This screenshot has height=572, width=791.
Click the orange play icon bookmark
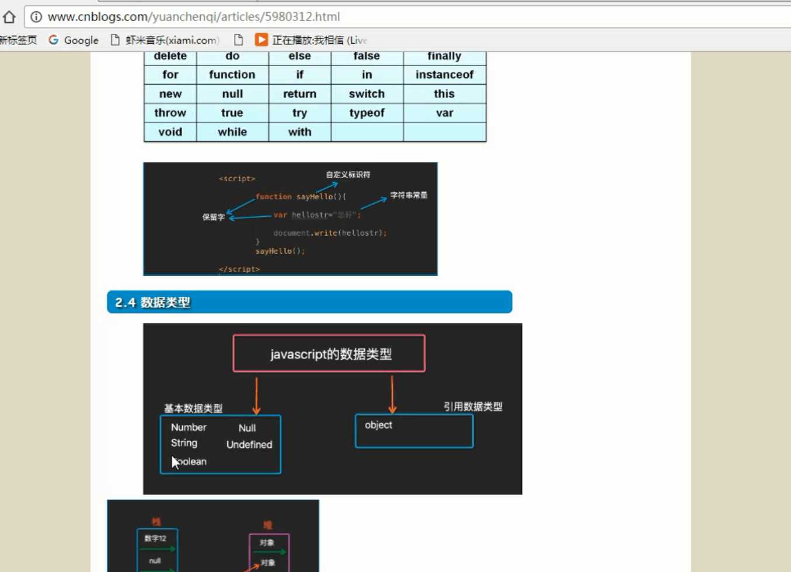point(261,40)
